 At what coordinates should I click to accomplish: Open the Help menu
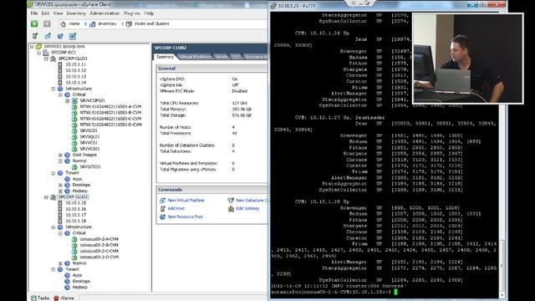click(149, 13)
